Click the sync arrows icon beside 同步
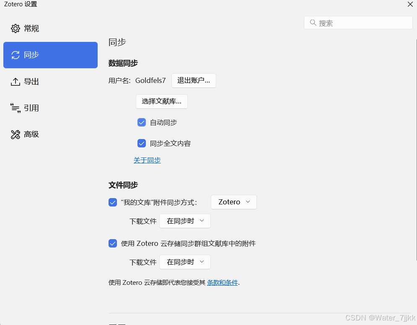Screen dimensions: 417x325 click(x=16, y=55)
